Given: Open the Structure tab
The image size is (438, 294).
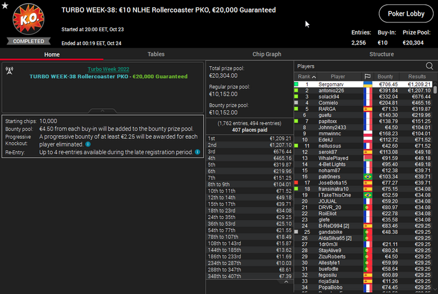Looking at the screenshot, I should tap(382, 54).
